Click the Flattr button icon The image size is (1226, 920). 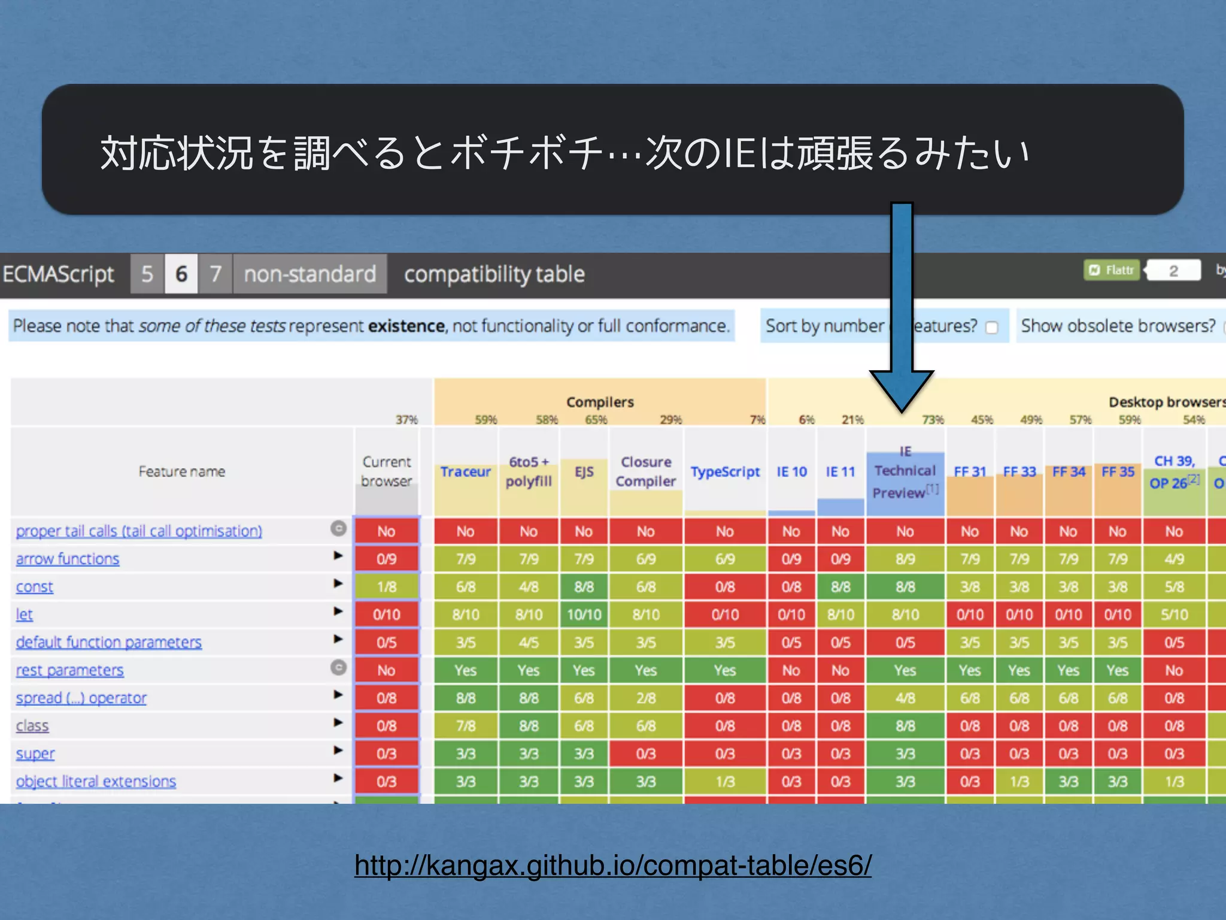[1112, 270]
